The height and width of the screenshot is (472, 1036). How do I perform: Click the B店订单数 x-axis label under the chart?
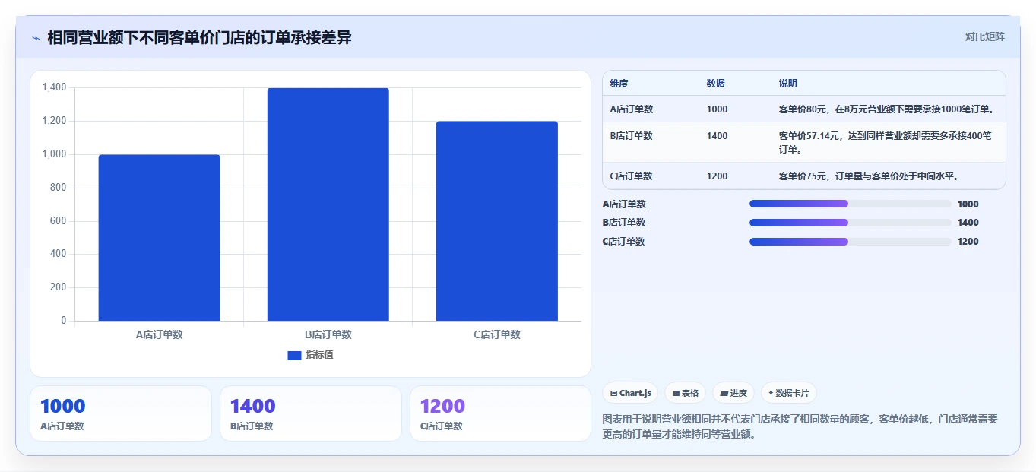[328, 334]
